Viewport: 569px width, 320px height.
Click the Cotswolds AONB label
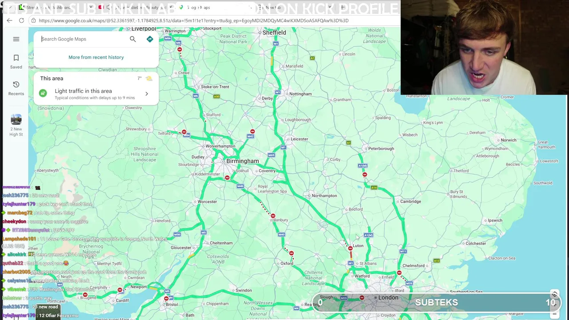tap(218, 259)
